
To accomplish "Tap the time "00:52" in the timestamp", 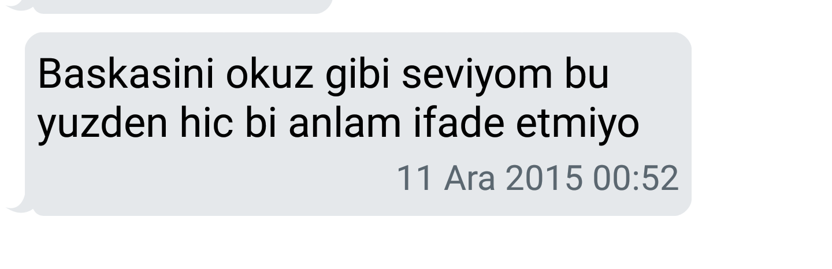I will (x=636, y=178).
